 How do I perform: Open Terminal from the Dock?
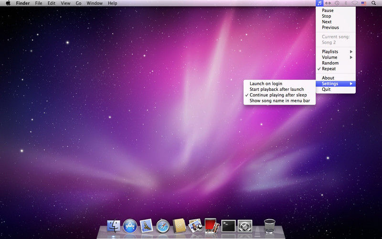[x=228, y=226]
